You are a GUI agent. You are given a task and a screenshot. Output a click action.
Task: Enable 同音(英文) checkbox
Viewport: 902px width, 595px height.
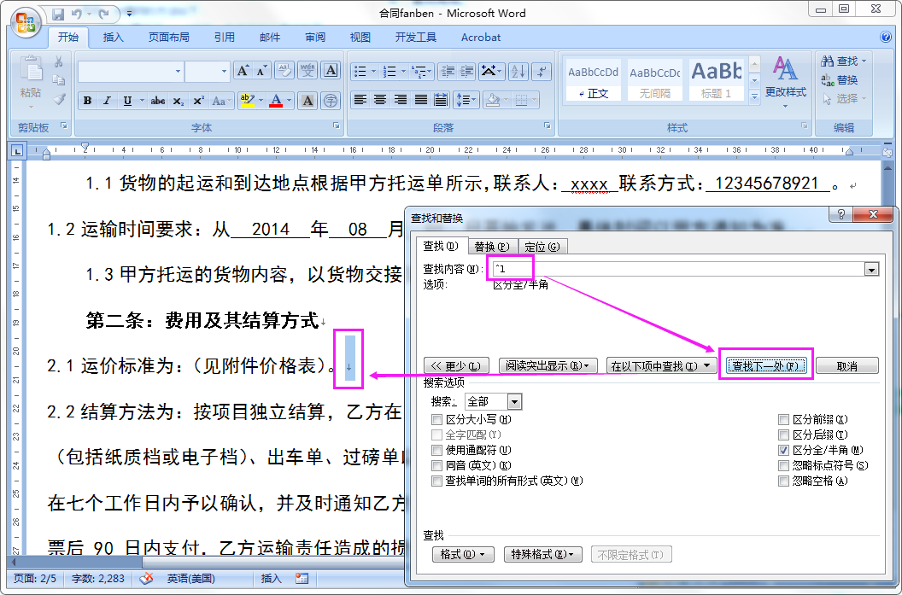[x=436, y=465]
